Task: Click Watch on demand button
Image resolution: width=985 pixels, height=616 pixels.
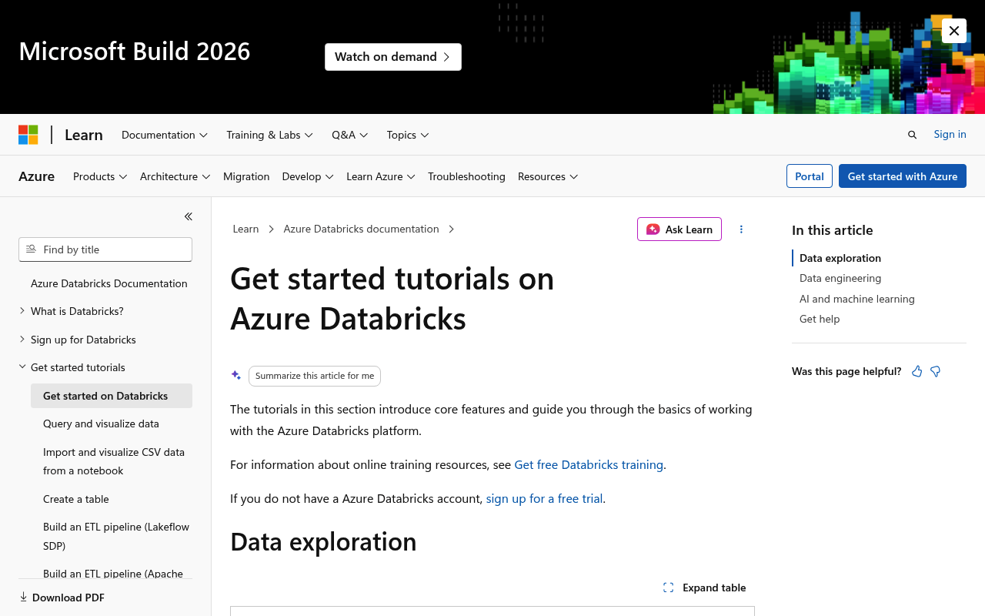Action: 393,57
